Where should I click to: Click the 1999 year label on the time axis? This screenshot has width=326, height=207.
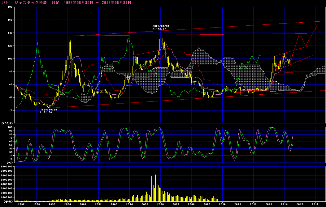52,204
